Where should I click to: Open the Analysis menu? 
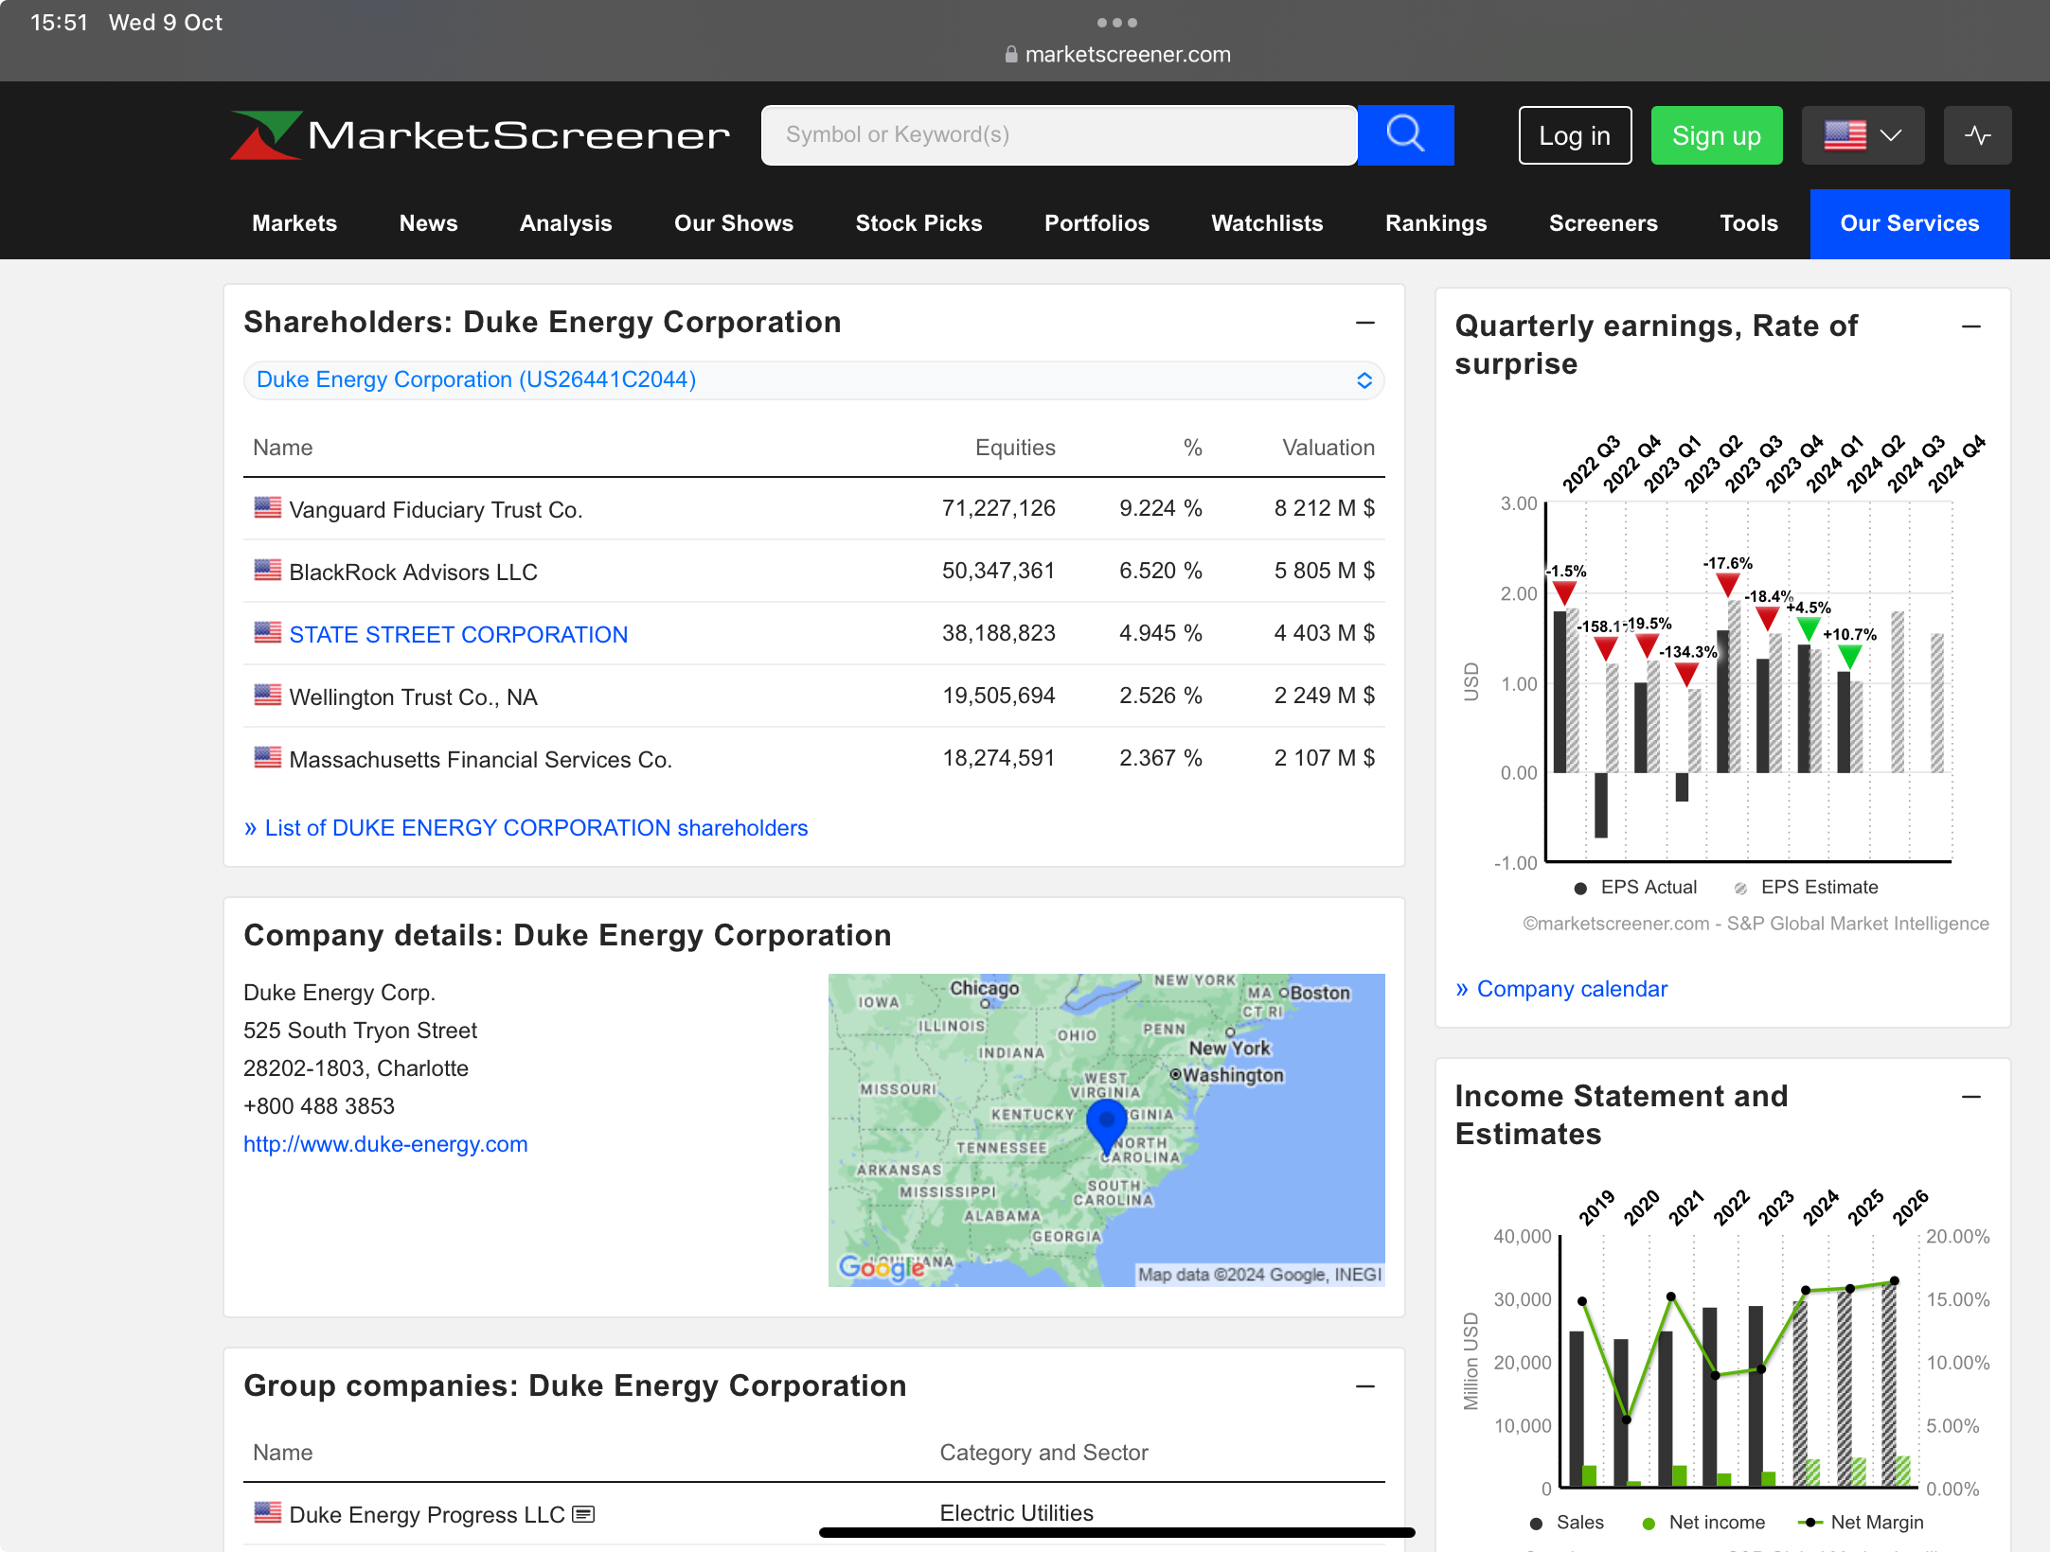(x=565, y=223)
